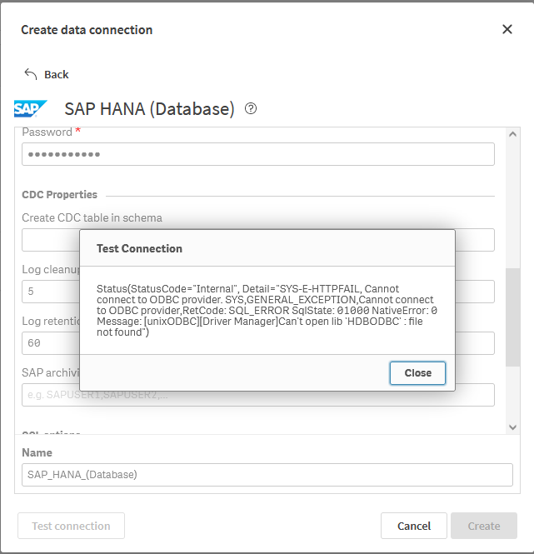The image size is (534, 554).
Task: Click the Back arrow icon
Action: [x=31, y=74]
